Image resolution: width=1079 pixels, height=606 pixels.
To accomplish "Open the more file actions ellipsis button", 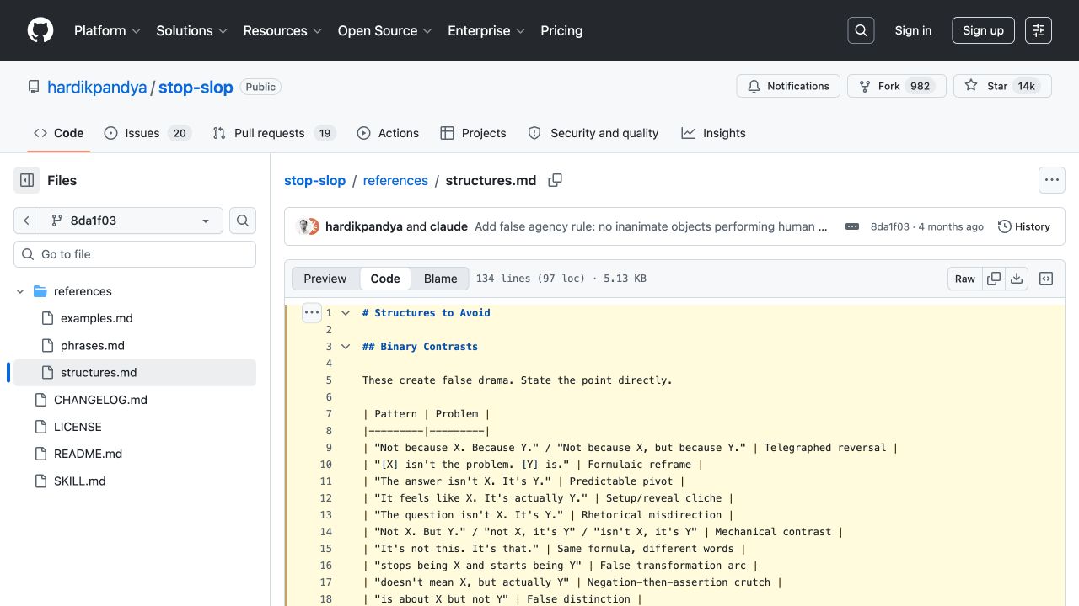I will (1051, 180).
